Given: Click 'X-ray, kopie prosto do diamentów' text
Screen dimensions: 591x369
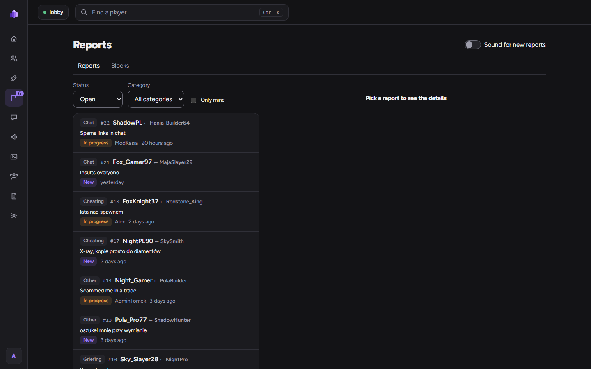Looking at the screenshot, I should 120,251.
